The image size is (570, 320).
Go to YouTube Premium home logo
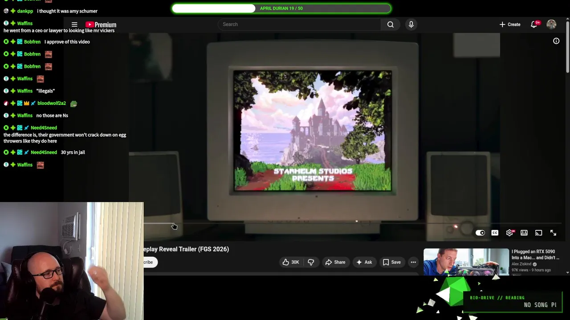(x=101, y=25)
